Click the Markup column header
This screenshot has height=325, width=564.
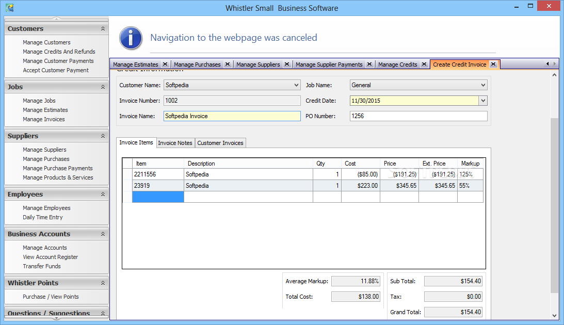pyautogui.click(x=470, y=164)
